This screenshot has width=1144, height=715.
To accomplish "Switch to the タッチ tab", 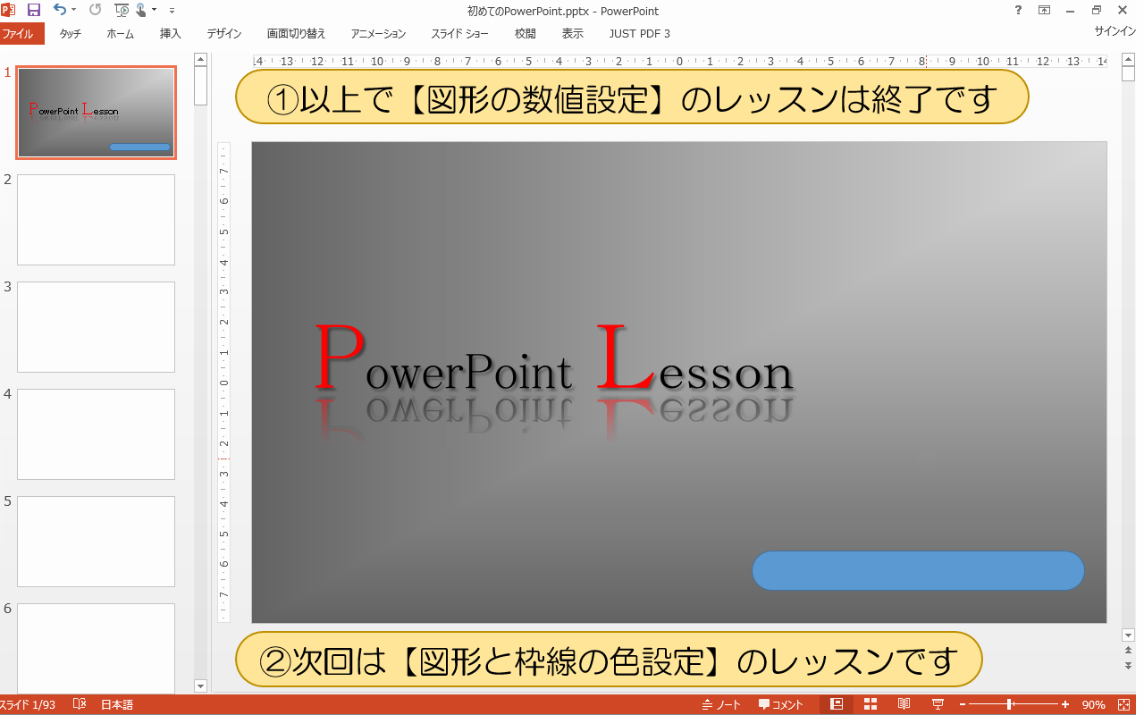I will [x=71, y=34].
